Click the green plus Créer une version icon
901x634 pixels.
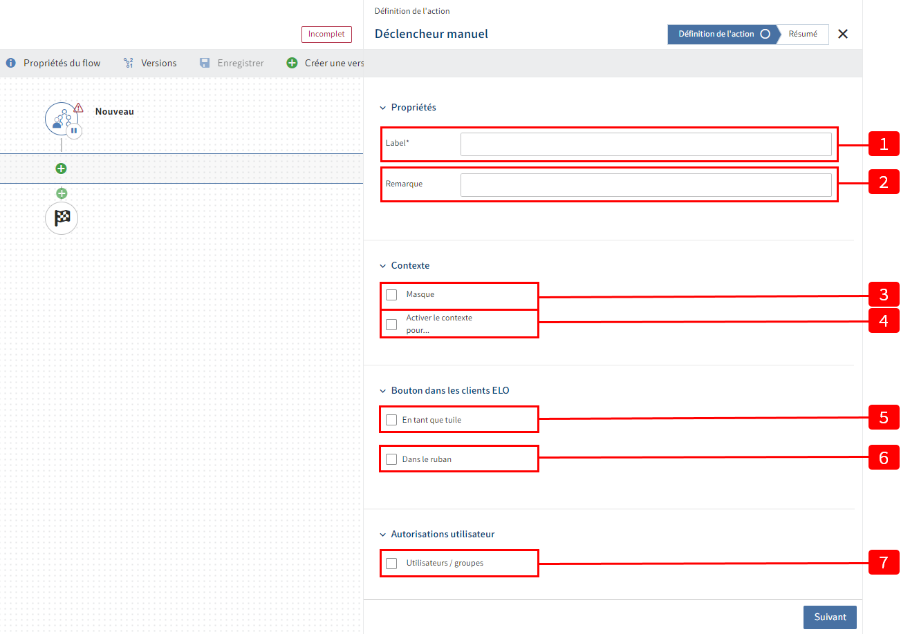292,63
